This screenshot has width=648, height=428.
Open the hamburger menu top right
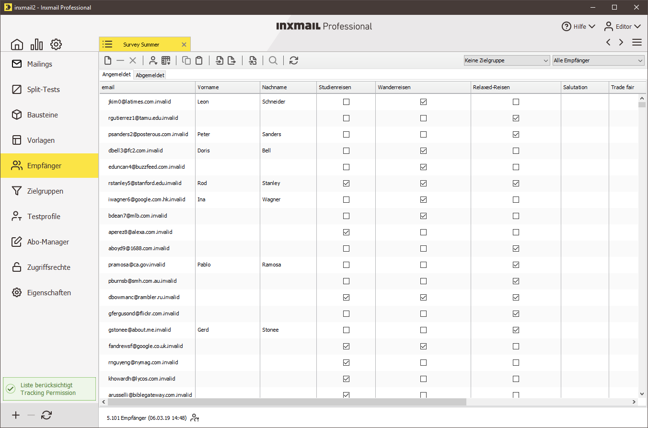pos(637,42)
